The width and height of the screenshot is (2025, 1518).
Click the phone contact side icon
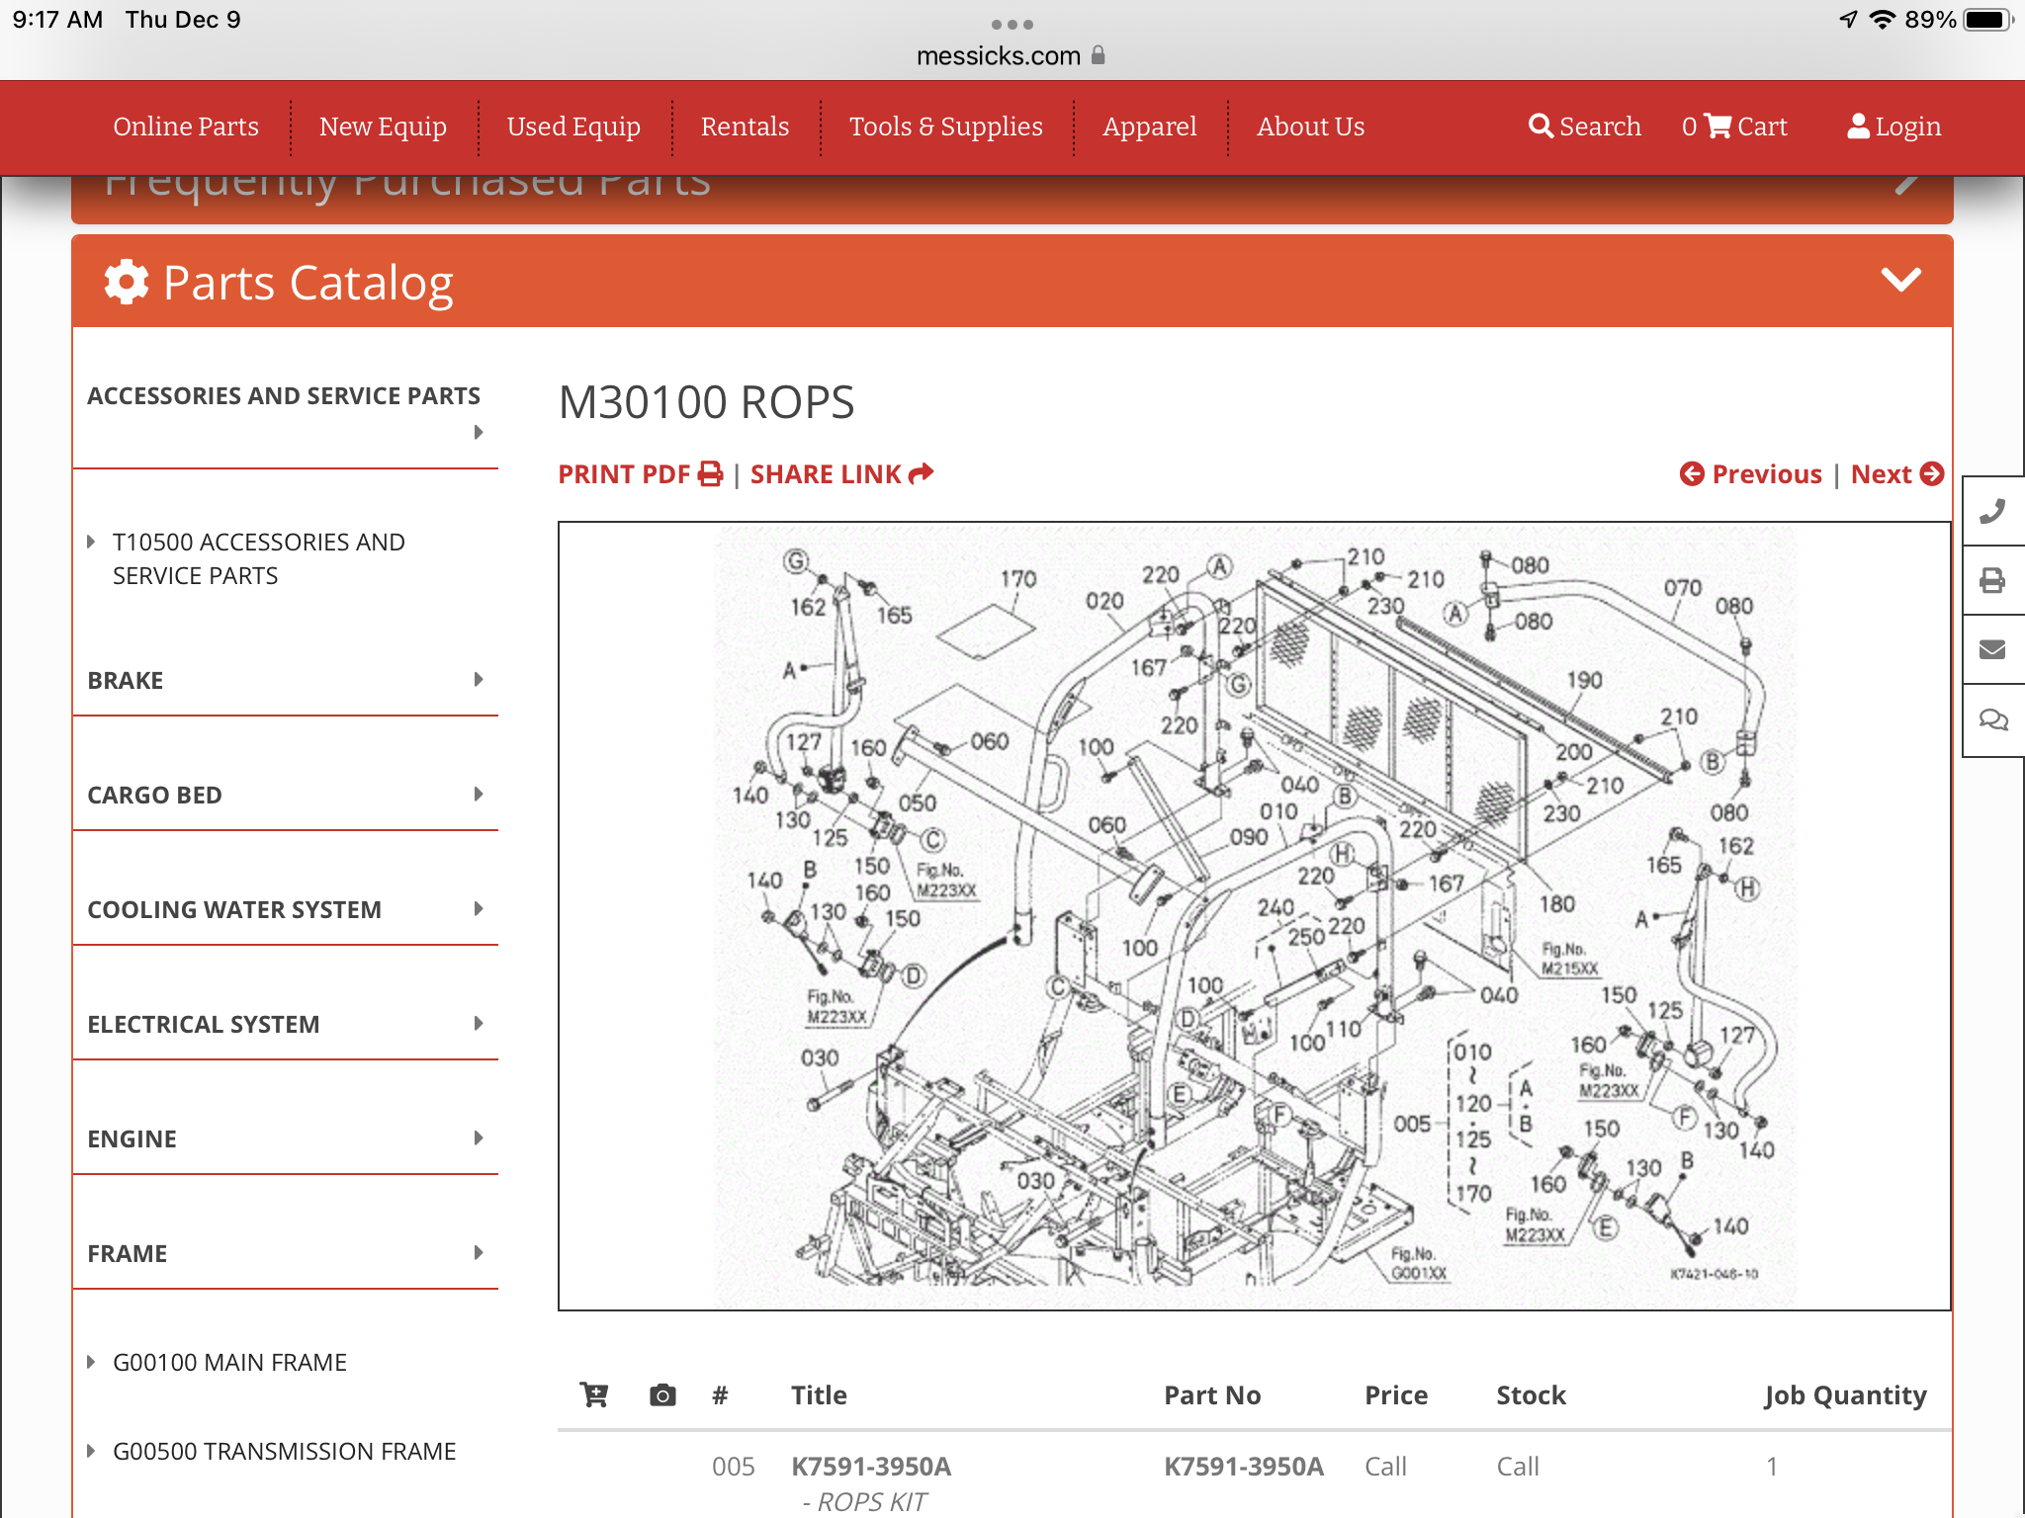click(1992, 511)
